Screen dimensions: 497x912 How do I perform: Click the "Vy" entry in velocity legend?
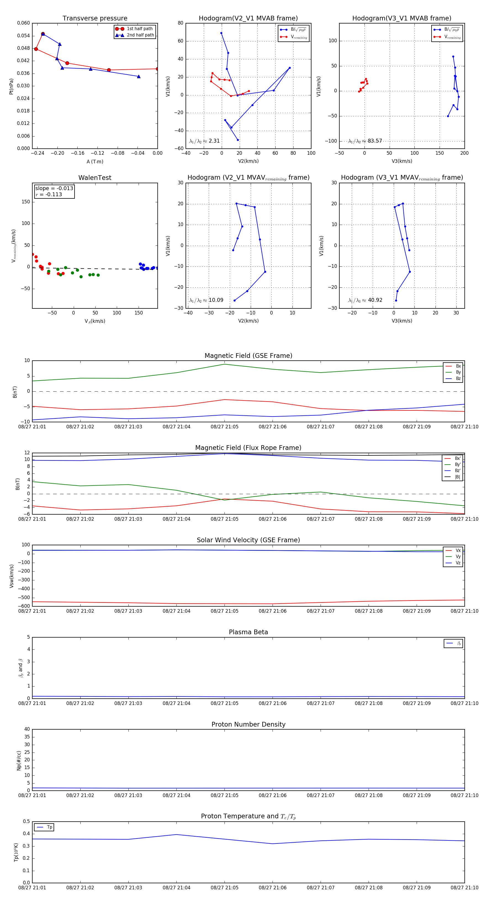click(453, 557)
